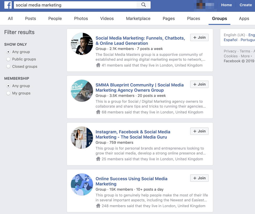Select Any group under Membership
The image size is (255, 214).
[8, 86]
